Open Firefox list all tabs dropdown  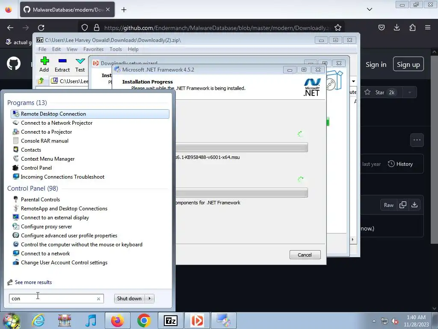[x=369, y=9]
